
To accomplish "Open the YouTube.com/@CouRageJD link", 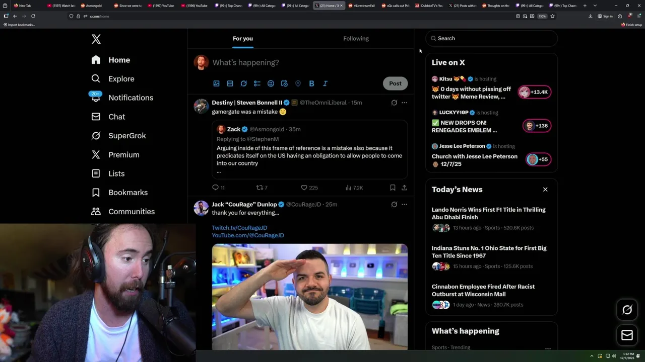I will (x=248, y=235).
